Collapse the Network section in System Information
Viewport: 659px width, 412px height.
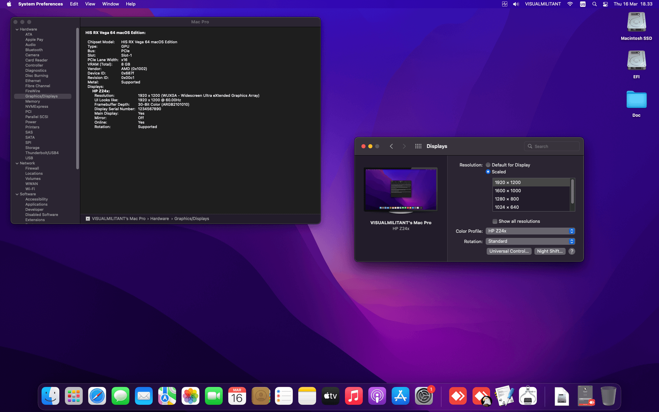pos(17,163)
